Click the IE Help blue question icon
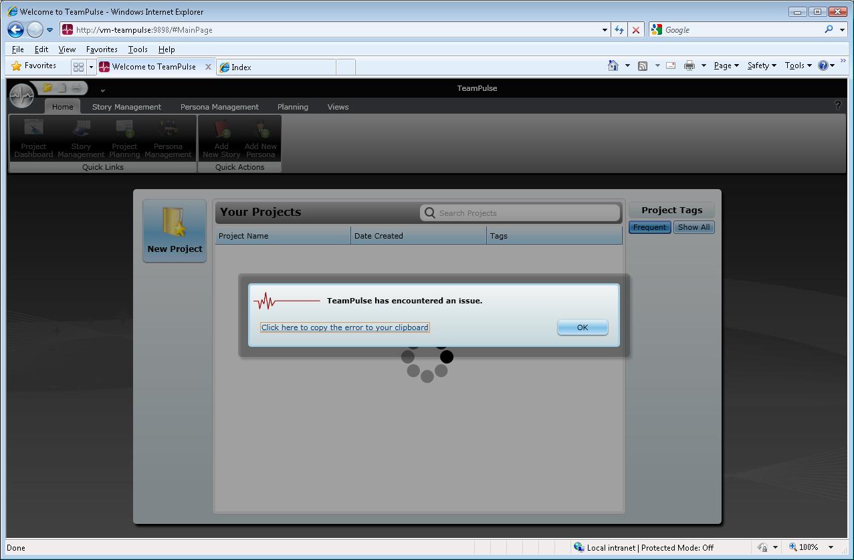Screen dimensions: 854x560 click(823, 65)
